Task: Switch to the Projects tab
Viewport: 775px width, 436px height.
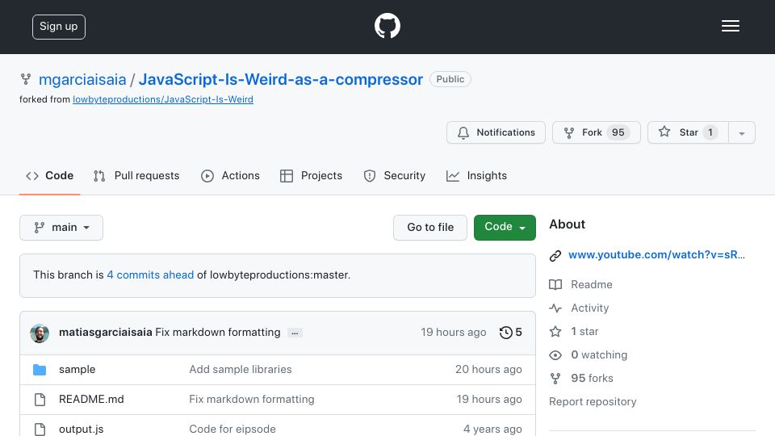Action: 311,175
